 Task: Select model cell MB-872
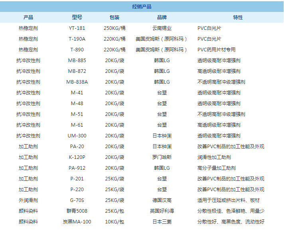click(x=77, y=71)
